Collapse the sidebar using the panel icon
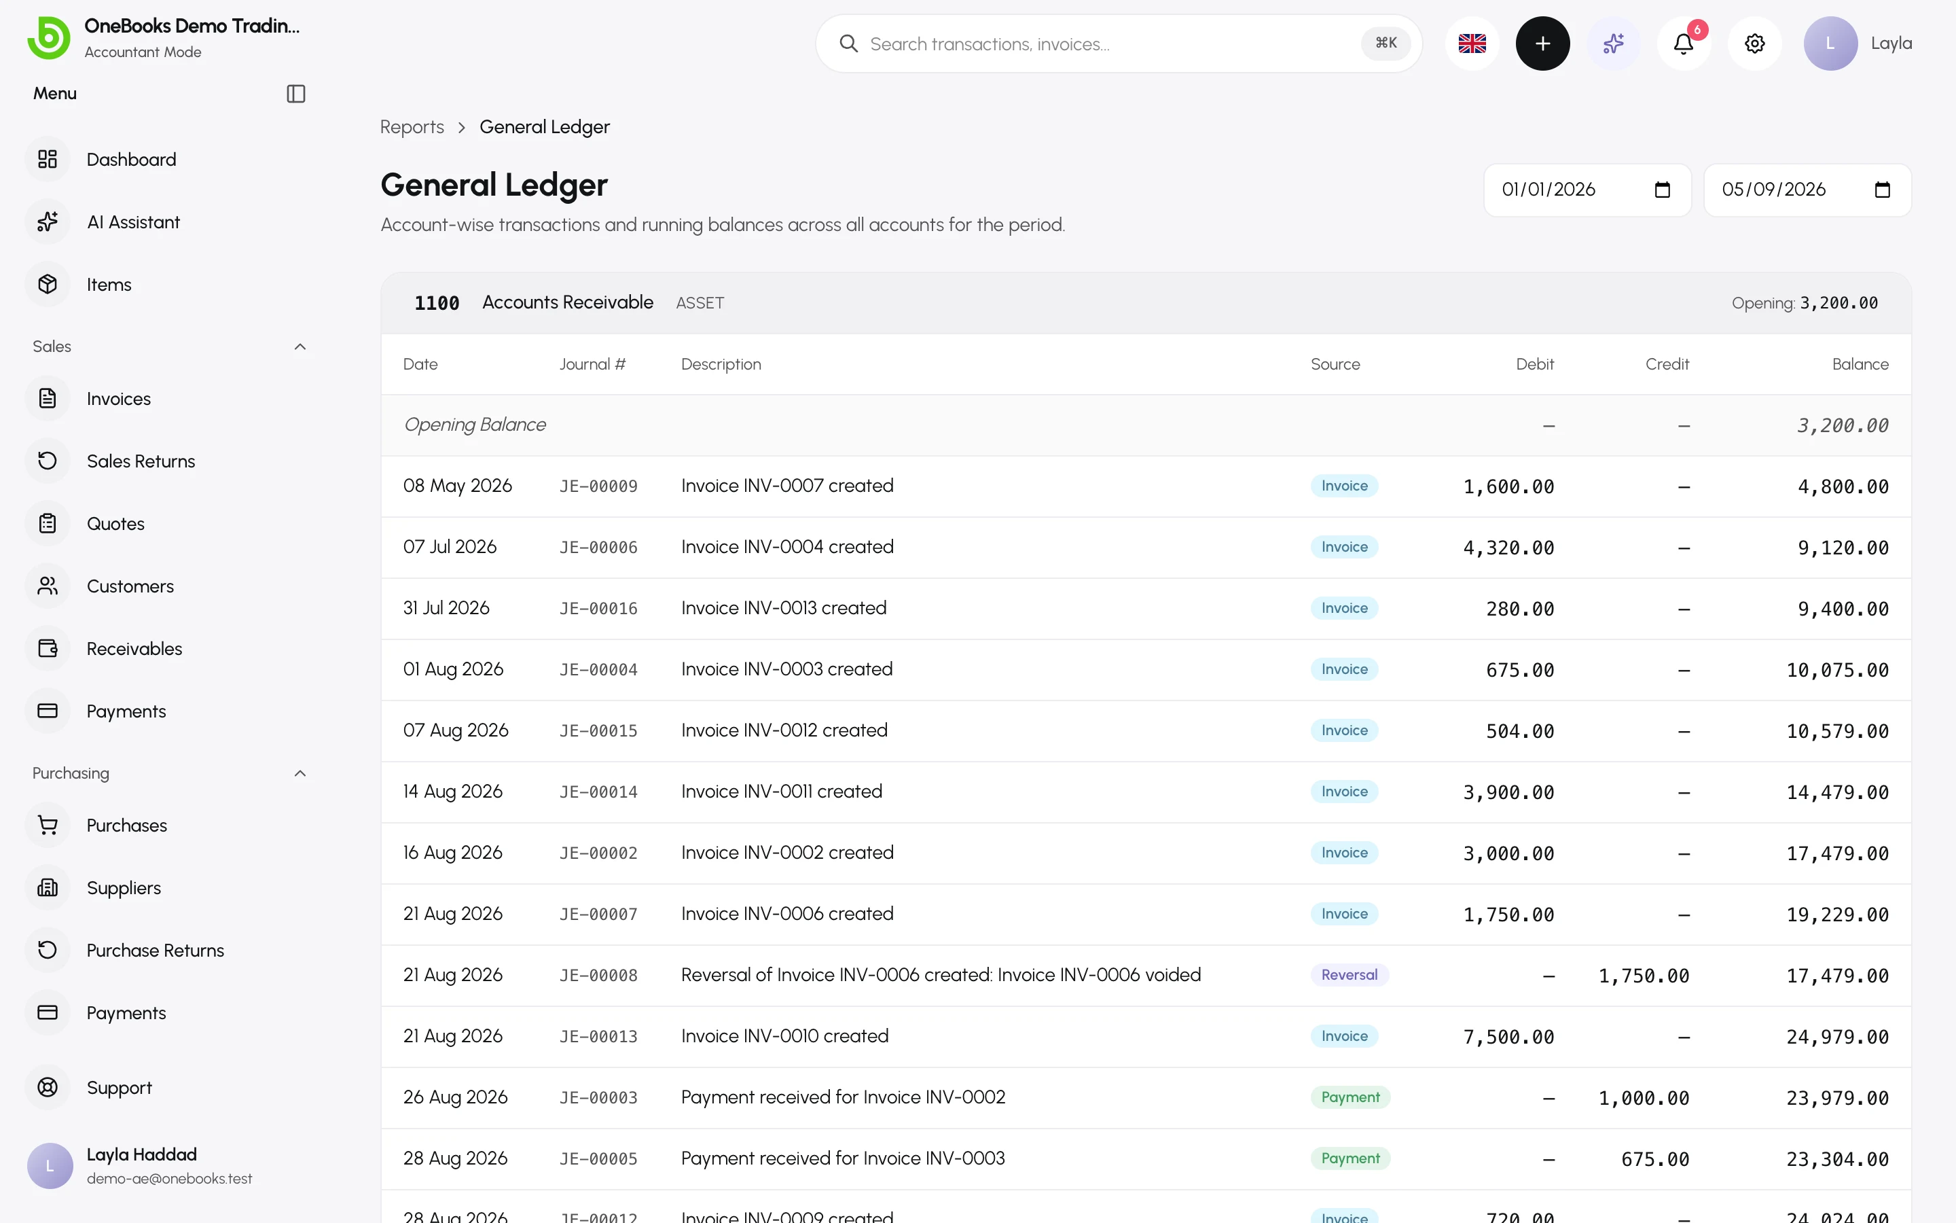 click(296, 94)
